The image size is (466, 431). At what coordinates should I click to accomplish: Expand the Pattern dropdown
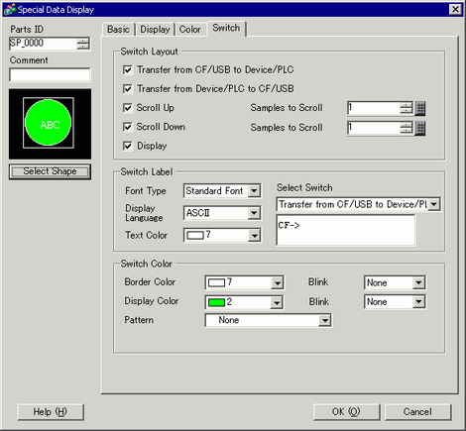pyautogui.click(x=325, y=320)
